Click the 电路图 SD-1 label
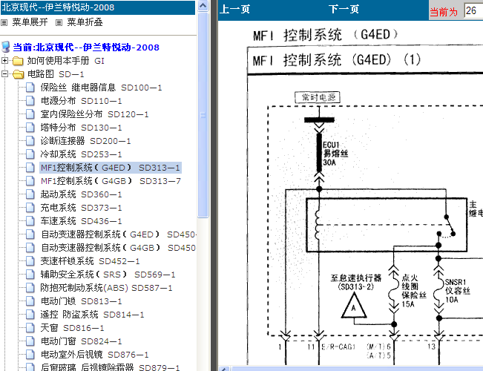The image size is (483, 371). click(56, 74)
